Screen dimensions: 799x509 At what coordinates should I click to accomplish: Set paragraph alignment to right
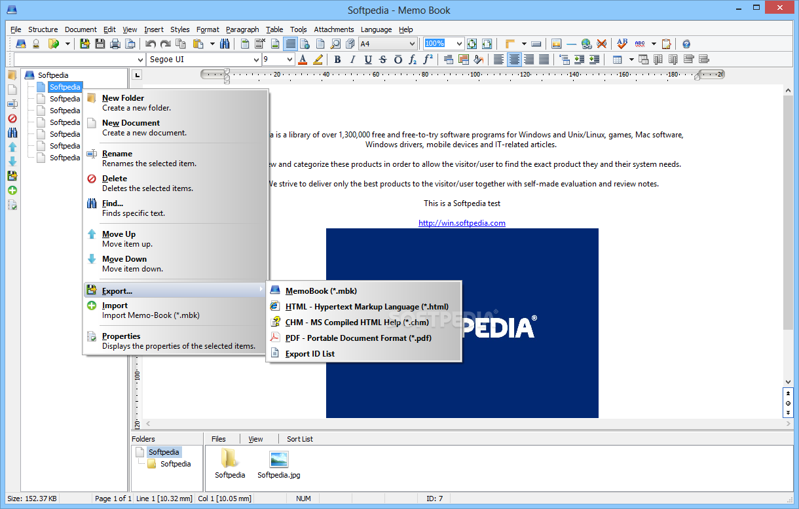point(529,60)
